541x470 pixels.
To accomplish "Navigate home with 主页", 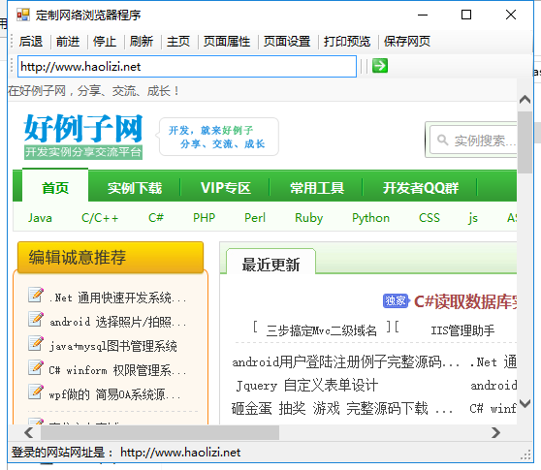I will pos(178,42).
